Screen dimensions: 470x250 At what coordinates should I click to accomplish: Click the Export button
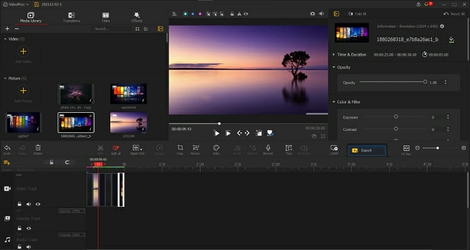(x=367, y=150)
